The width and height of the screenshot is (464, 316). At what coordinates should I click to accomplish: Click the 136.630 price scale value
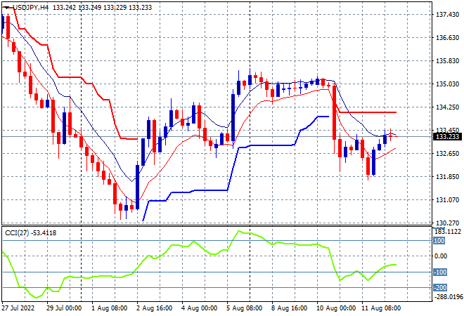point(447,37)
